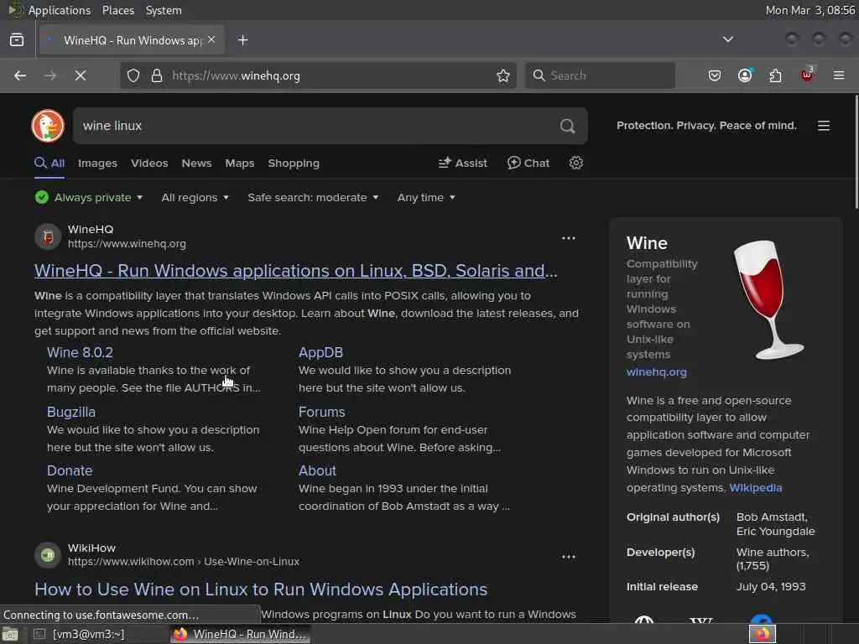This screenshot has height=644, width=859.
Task: Click the site security padlock icon
Action: tap(157, 75)
